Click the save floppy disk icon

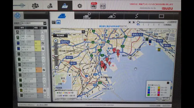pyautogui.click(x=58, y=22)
